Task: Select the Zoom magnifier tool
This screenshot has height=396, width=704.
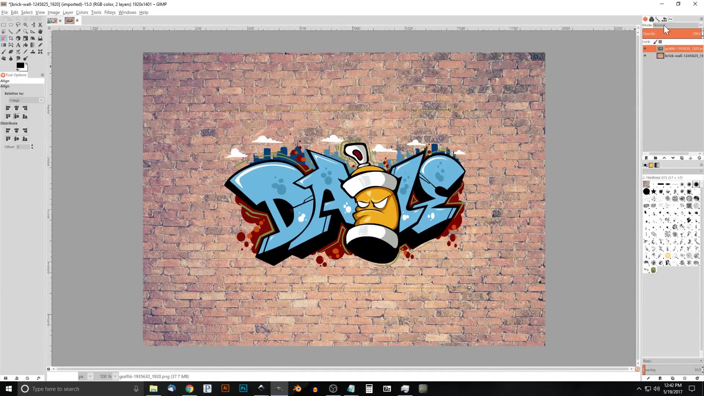Action: pos(26,32)
